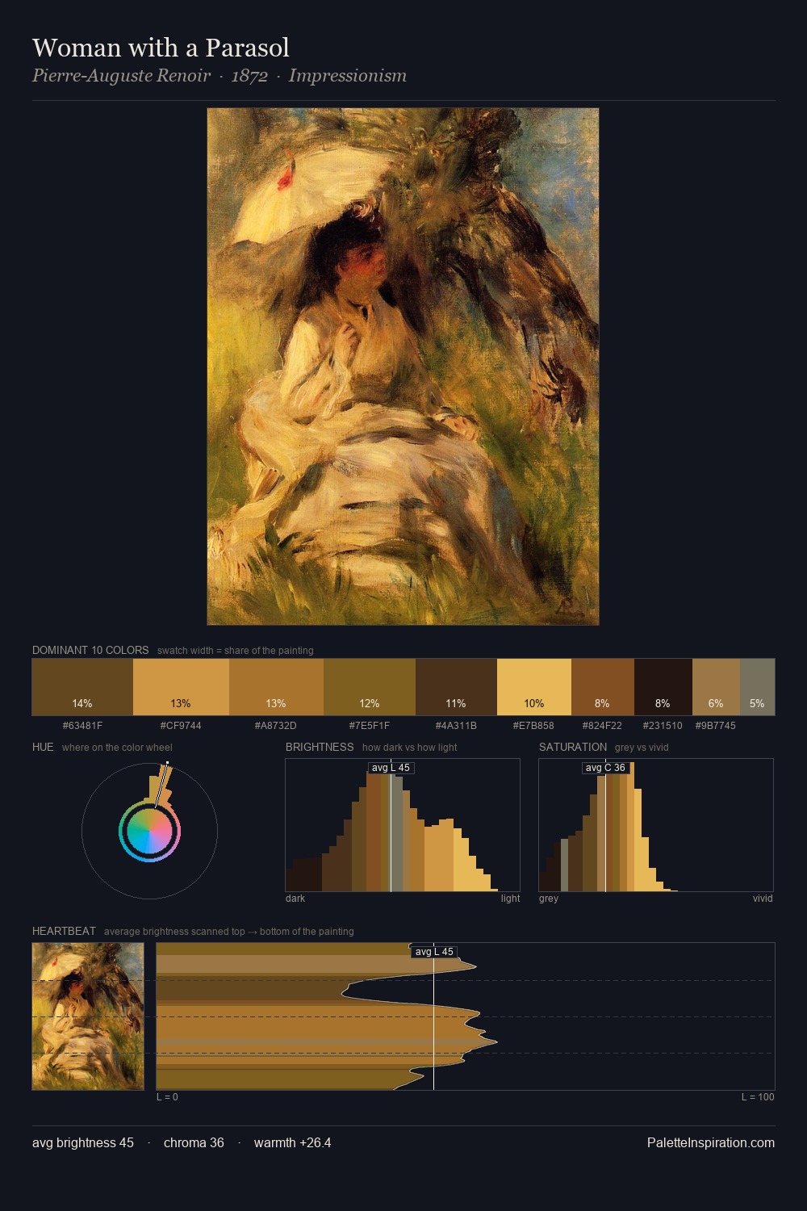The width and height of the screenshot is (807, 1211).
Task: Click the 'how dark vs how light' caption
Action: [x=409, y=748]
